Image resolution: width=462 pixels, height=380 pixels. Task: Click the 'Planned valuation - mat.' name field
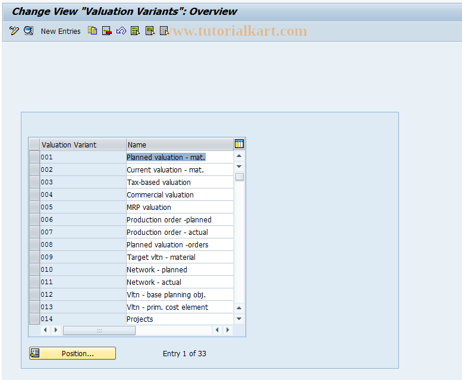click(180, 158)
